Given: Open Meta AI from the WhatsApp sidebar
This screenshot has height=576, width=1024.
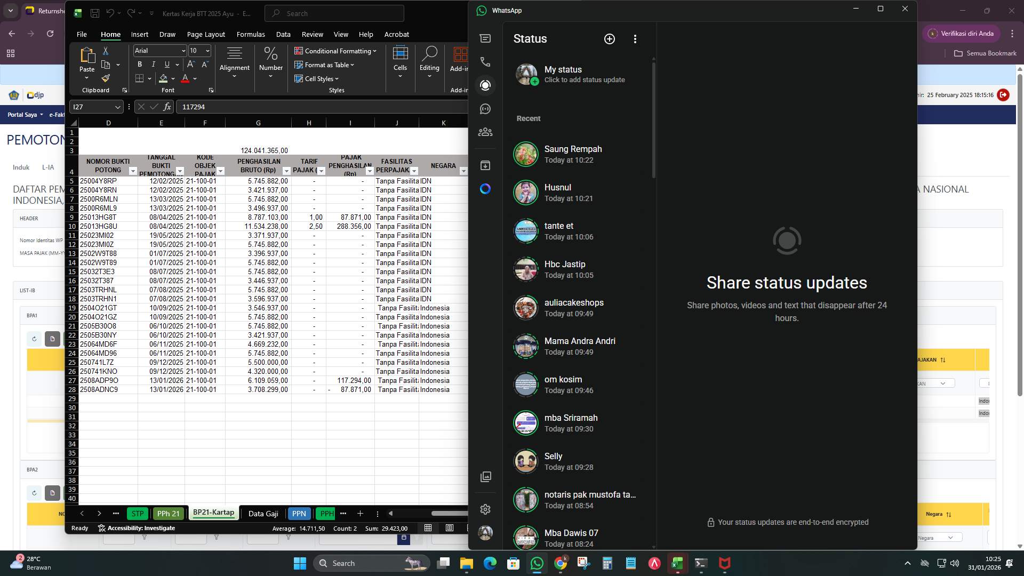Looking at the screenshot, I should point(485,189).
